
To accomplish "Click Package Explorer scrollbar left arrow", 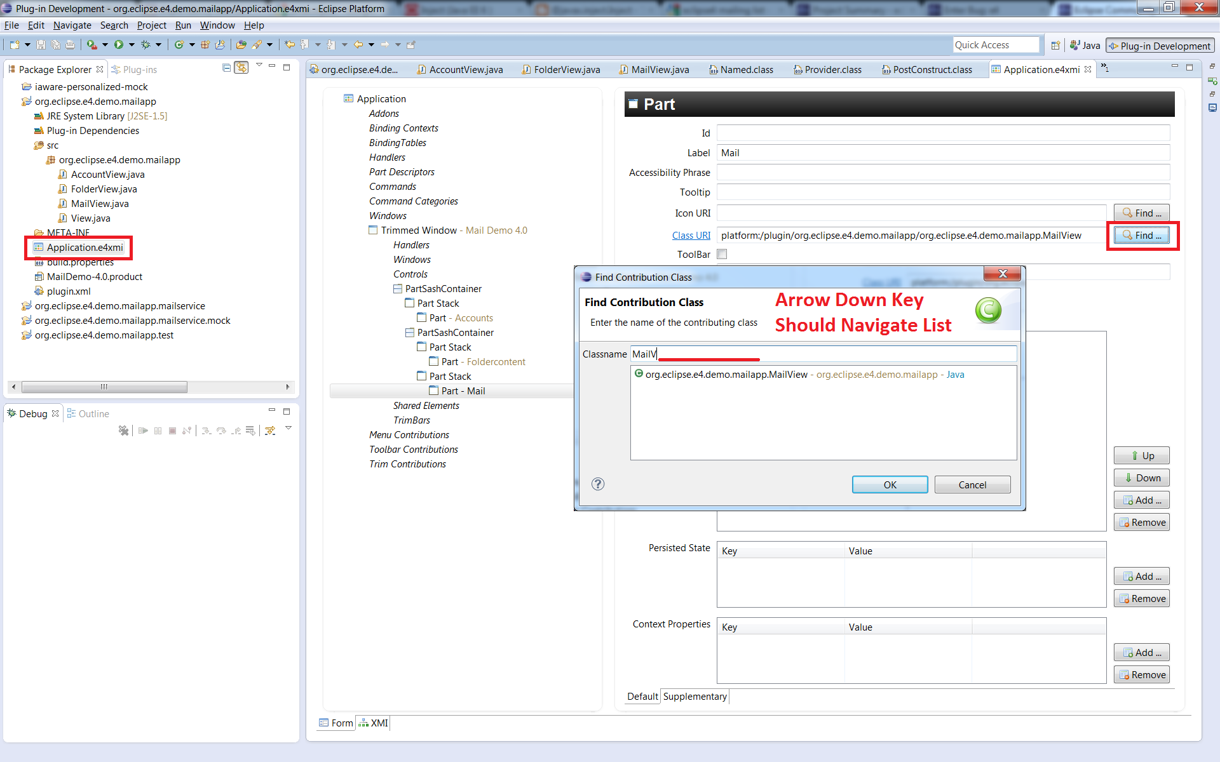I will coord(14,387).
